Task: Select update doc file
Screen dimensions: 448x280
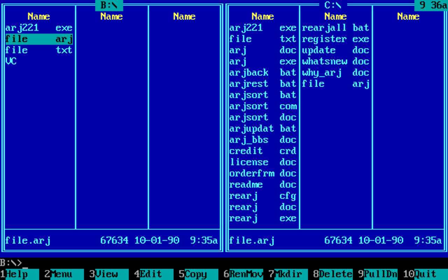Action: pos(336,50)
